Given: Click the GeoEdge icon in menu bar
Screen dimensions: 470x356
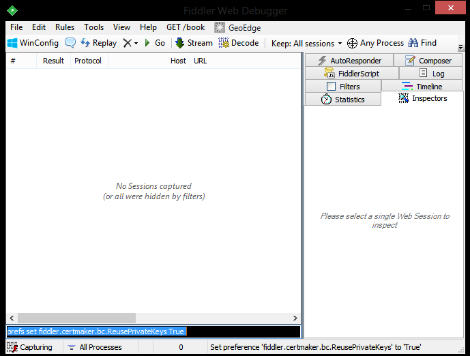Looking at the screenshot, I should point(220,27).
